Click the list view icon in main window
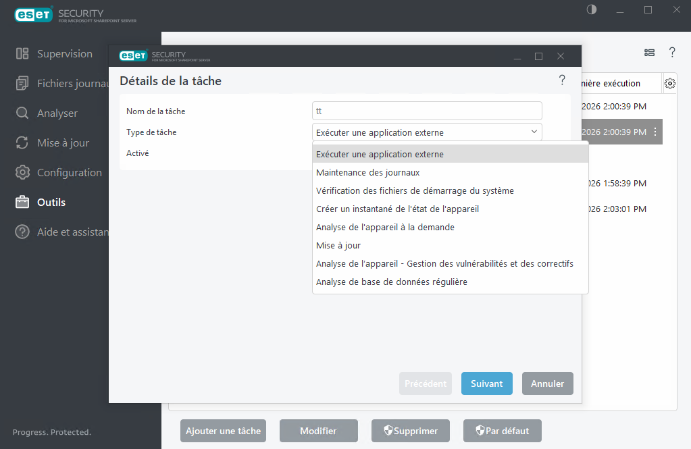The height and width of the screenshot is (449, 691). [x=649, y=53]
